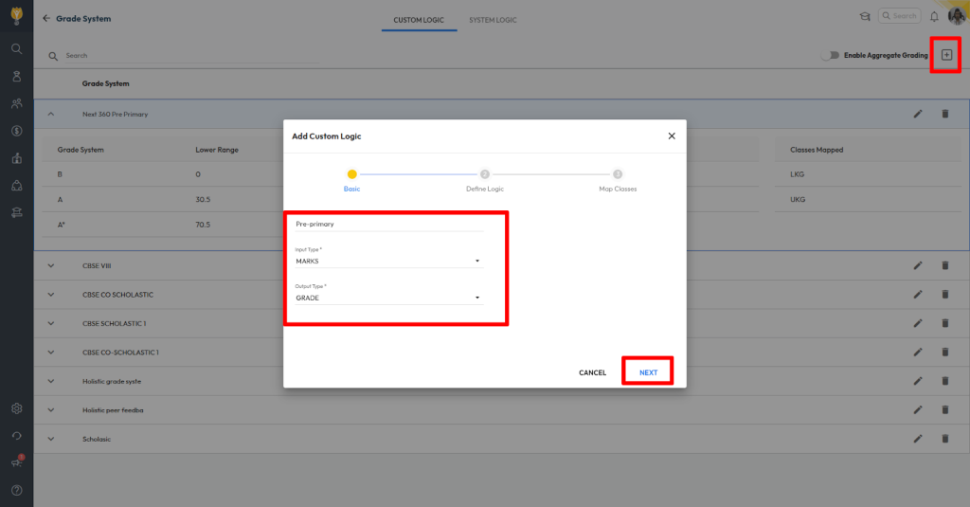Close the Add Custom Logic dialog
This screenshot has width=970, height=507.
click(x=672, y=136)
